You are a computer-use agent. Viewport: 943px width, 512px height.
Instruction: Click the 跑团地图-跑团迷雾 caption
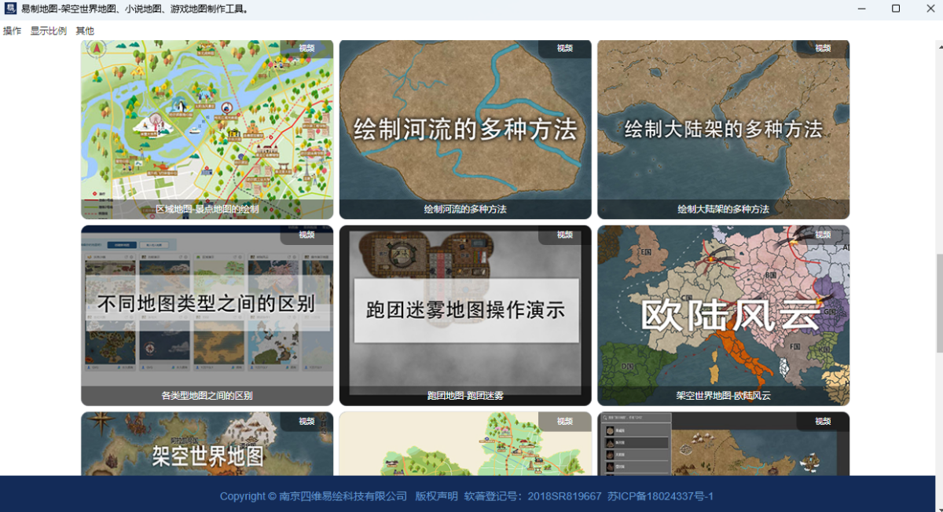pos(465,396)
